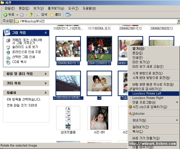Open the 즐겨찾기(A) menu
Image resolution: width=180 pixels, height=149 pixels.
(x=56, y=8)
